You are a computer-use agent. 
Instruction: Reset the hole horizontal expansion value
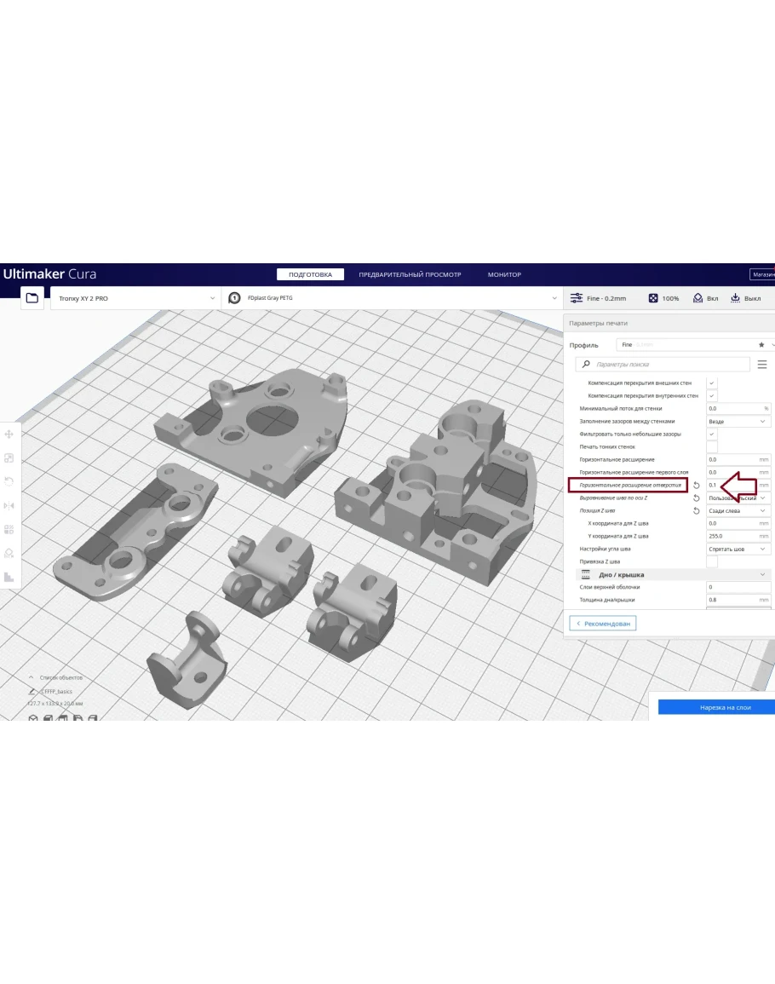[697, 486]
